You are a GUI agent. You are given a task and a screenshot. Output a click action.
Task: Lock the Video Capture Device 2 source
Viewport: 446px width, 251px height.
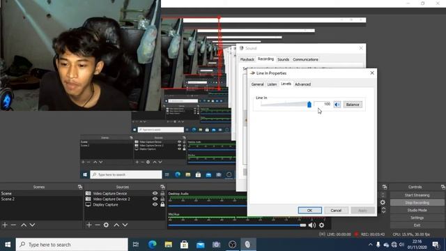pyautogui.click(x=162, y=199)
